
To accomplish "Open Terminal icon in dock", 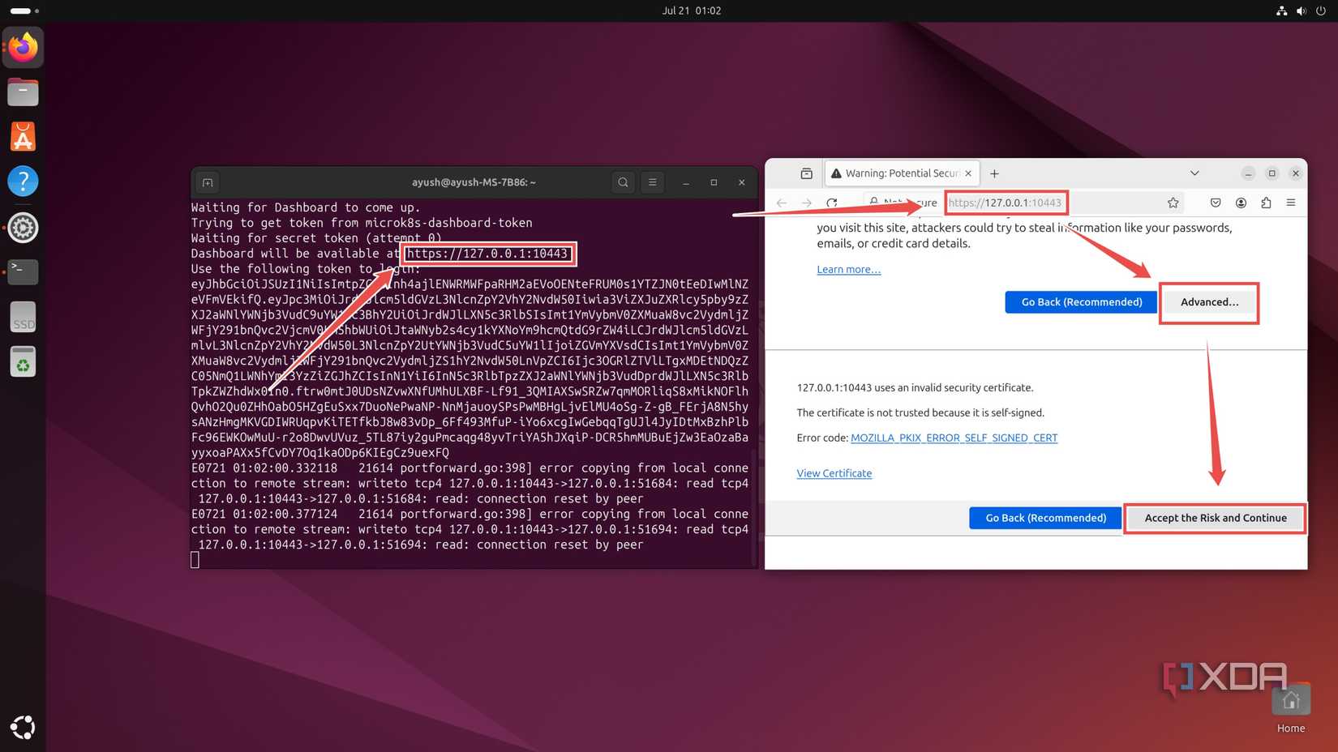I will point(23,271).
